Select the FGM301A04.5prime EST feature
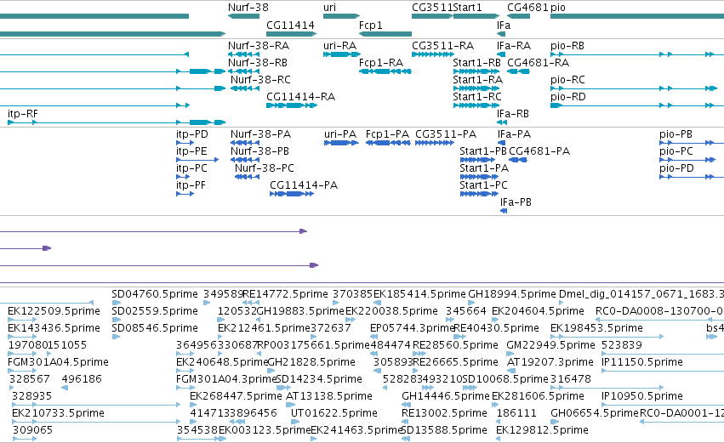The height and width of the screenshot is (443, 724). click(22, 371)
